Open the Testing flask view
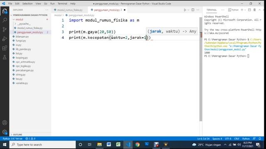 point(5,57)
